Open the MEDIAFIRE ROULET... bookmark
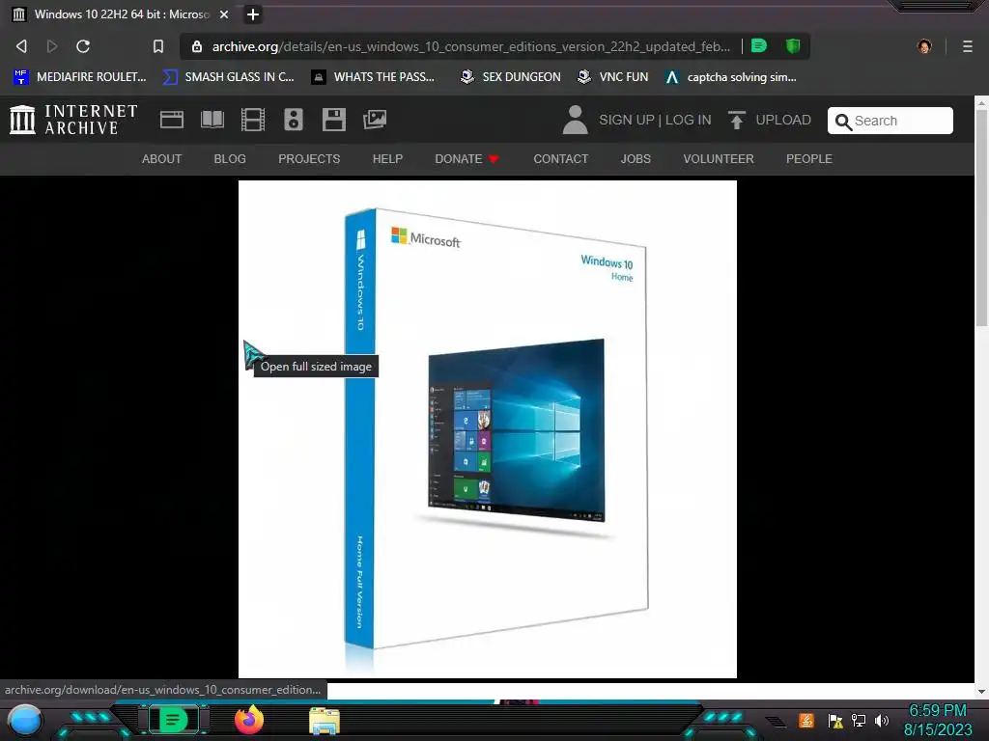 79,77
